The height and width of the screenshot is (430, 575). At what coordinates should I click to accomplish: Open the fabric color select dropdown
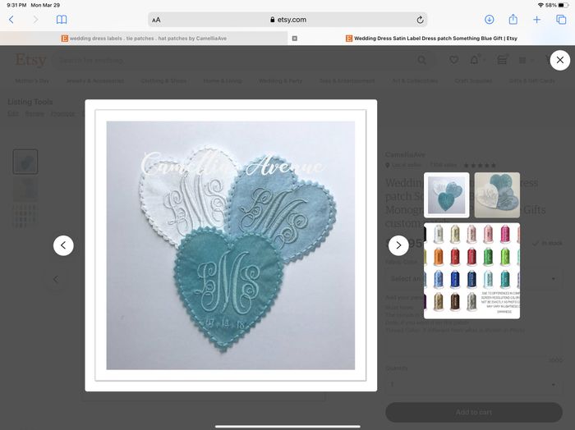[474, 279]
